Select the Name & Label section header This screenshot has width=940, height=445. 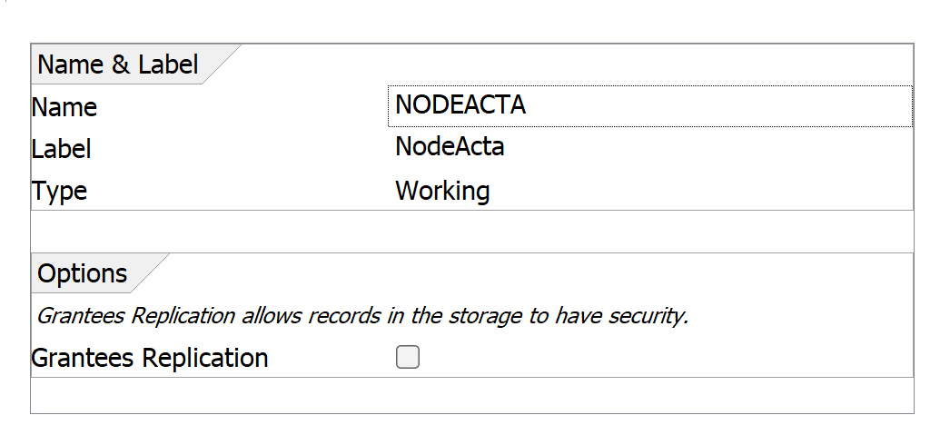click(x=117, y=65)
